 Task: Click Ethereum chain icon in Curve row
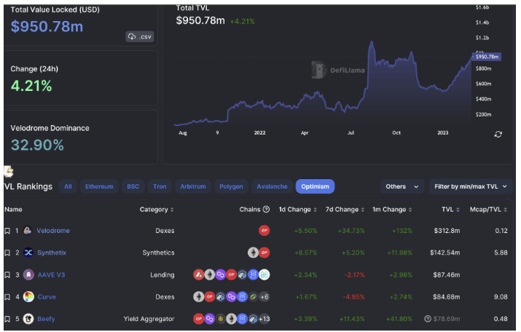[199, 296]
